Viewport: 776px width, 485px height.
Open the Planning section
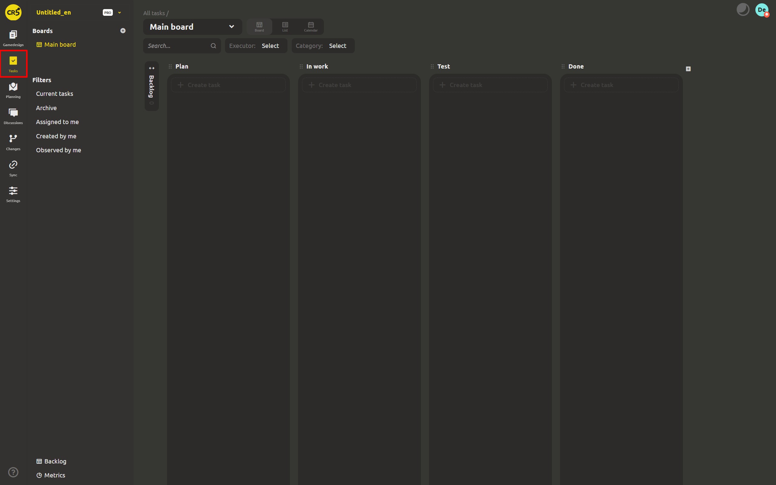pos(13,90)
